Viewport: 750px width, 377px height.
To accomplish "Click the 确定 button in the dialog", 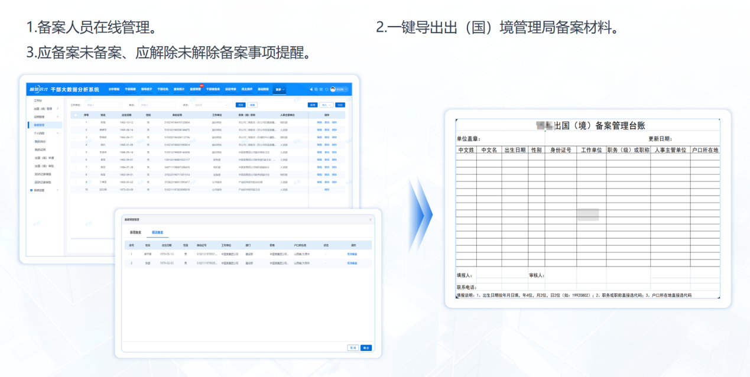I will click(366, 347).
